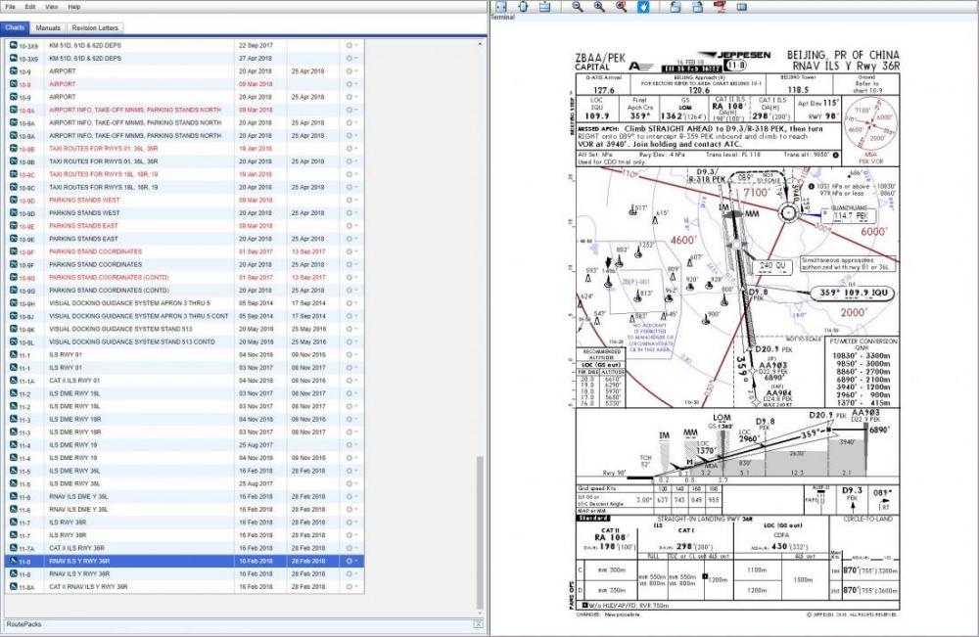Image resolution: width=979 pixels, height=637 pixels.
Task: Select 'ILS DME RWY 18R' dated 04 Nov 2016
Action: (x=184, y=419)
